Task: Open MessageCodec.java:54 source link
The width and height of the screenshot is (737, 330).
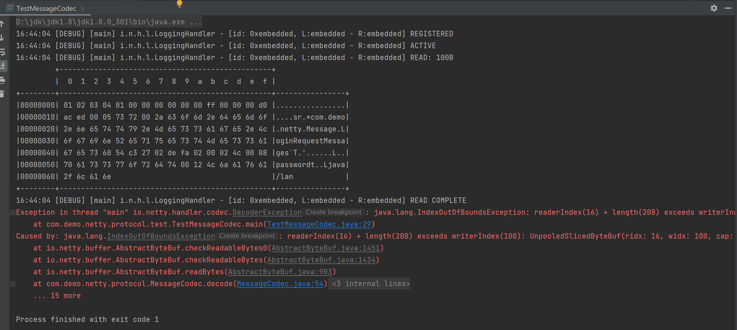Action: [x=280, y=284]
